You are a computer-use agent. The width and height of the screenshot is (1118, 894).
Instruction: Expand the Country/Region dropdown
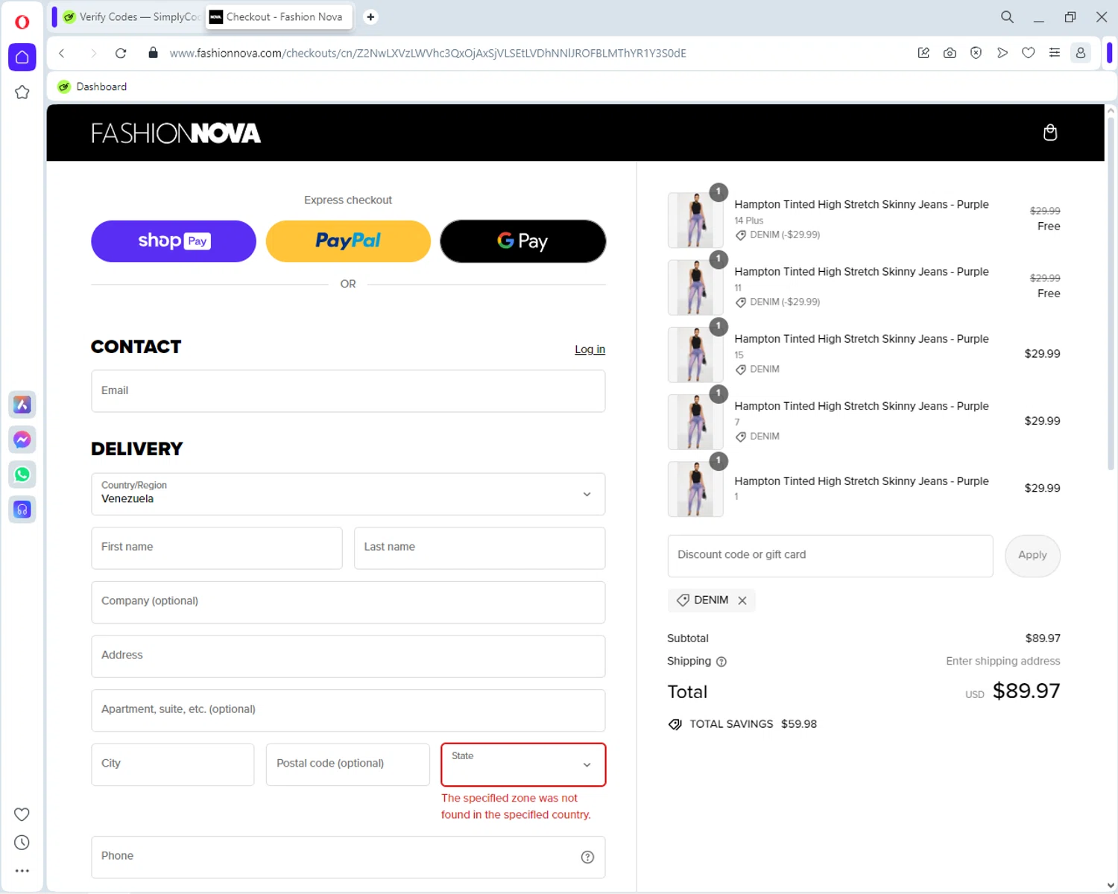pos(348,494)
